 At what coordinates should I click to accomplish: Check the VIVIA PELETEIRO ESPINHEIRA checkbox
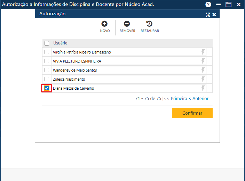coord(47,61)
